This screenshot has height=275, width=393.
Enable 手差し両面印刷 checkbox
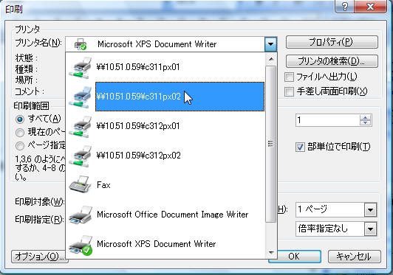pos(289,91)
